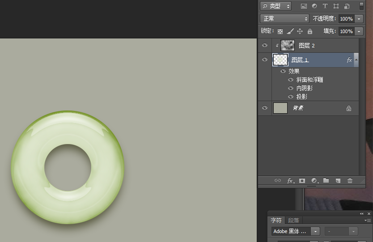The height and width of the screenshot is (242, 373).
Task: Toggle 投影 effect visibility
Action: tap(290, 97)
